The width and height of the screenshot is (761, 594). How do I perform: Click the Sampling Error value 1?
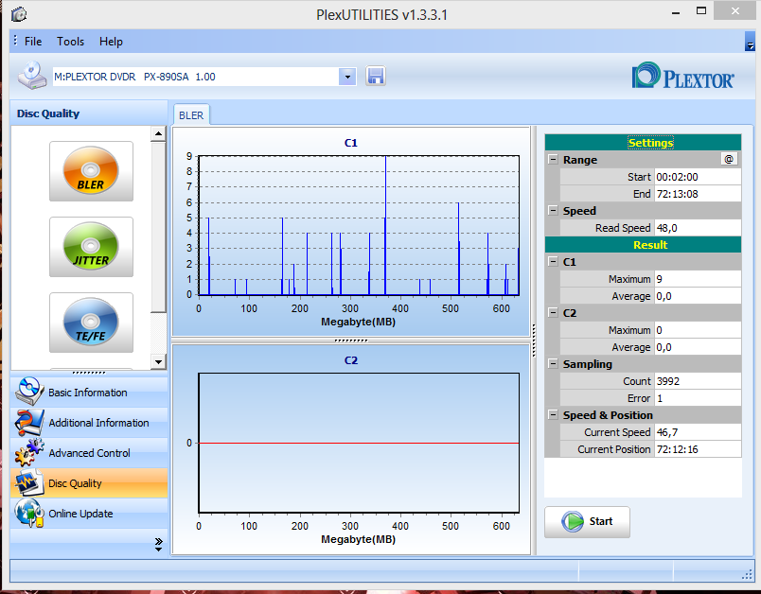[698, 397]
